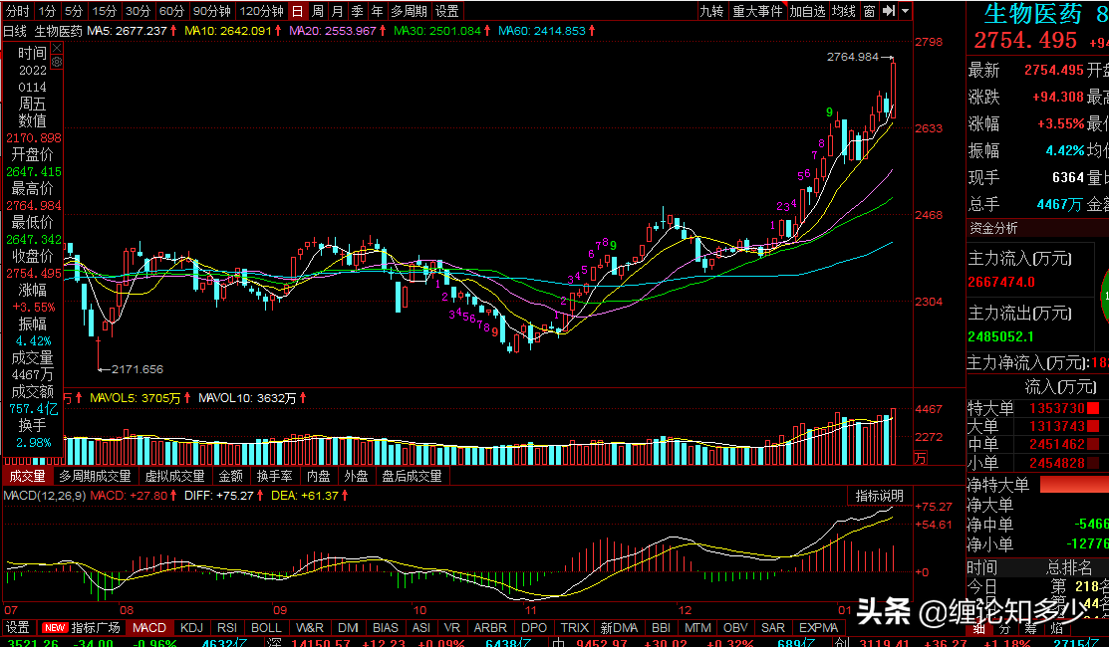The width and height of the screenshot is (1109, 647).
Task: Select the 季 quarterly period
Action: 358,11
